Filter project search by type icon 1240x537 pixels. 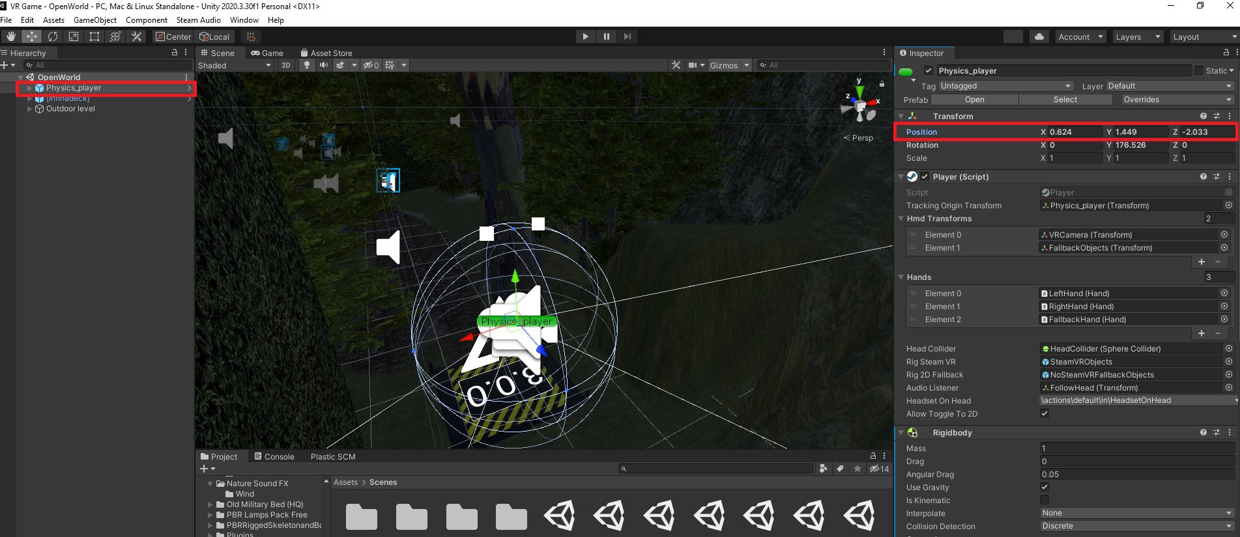pos(824,469)
